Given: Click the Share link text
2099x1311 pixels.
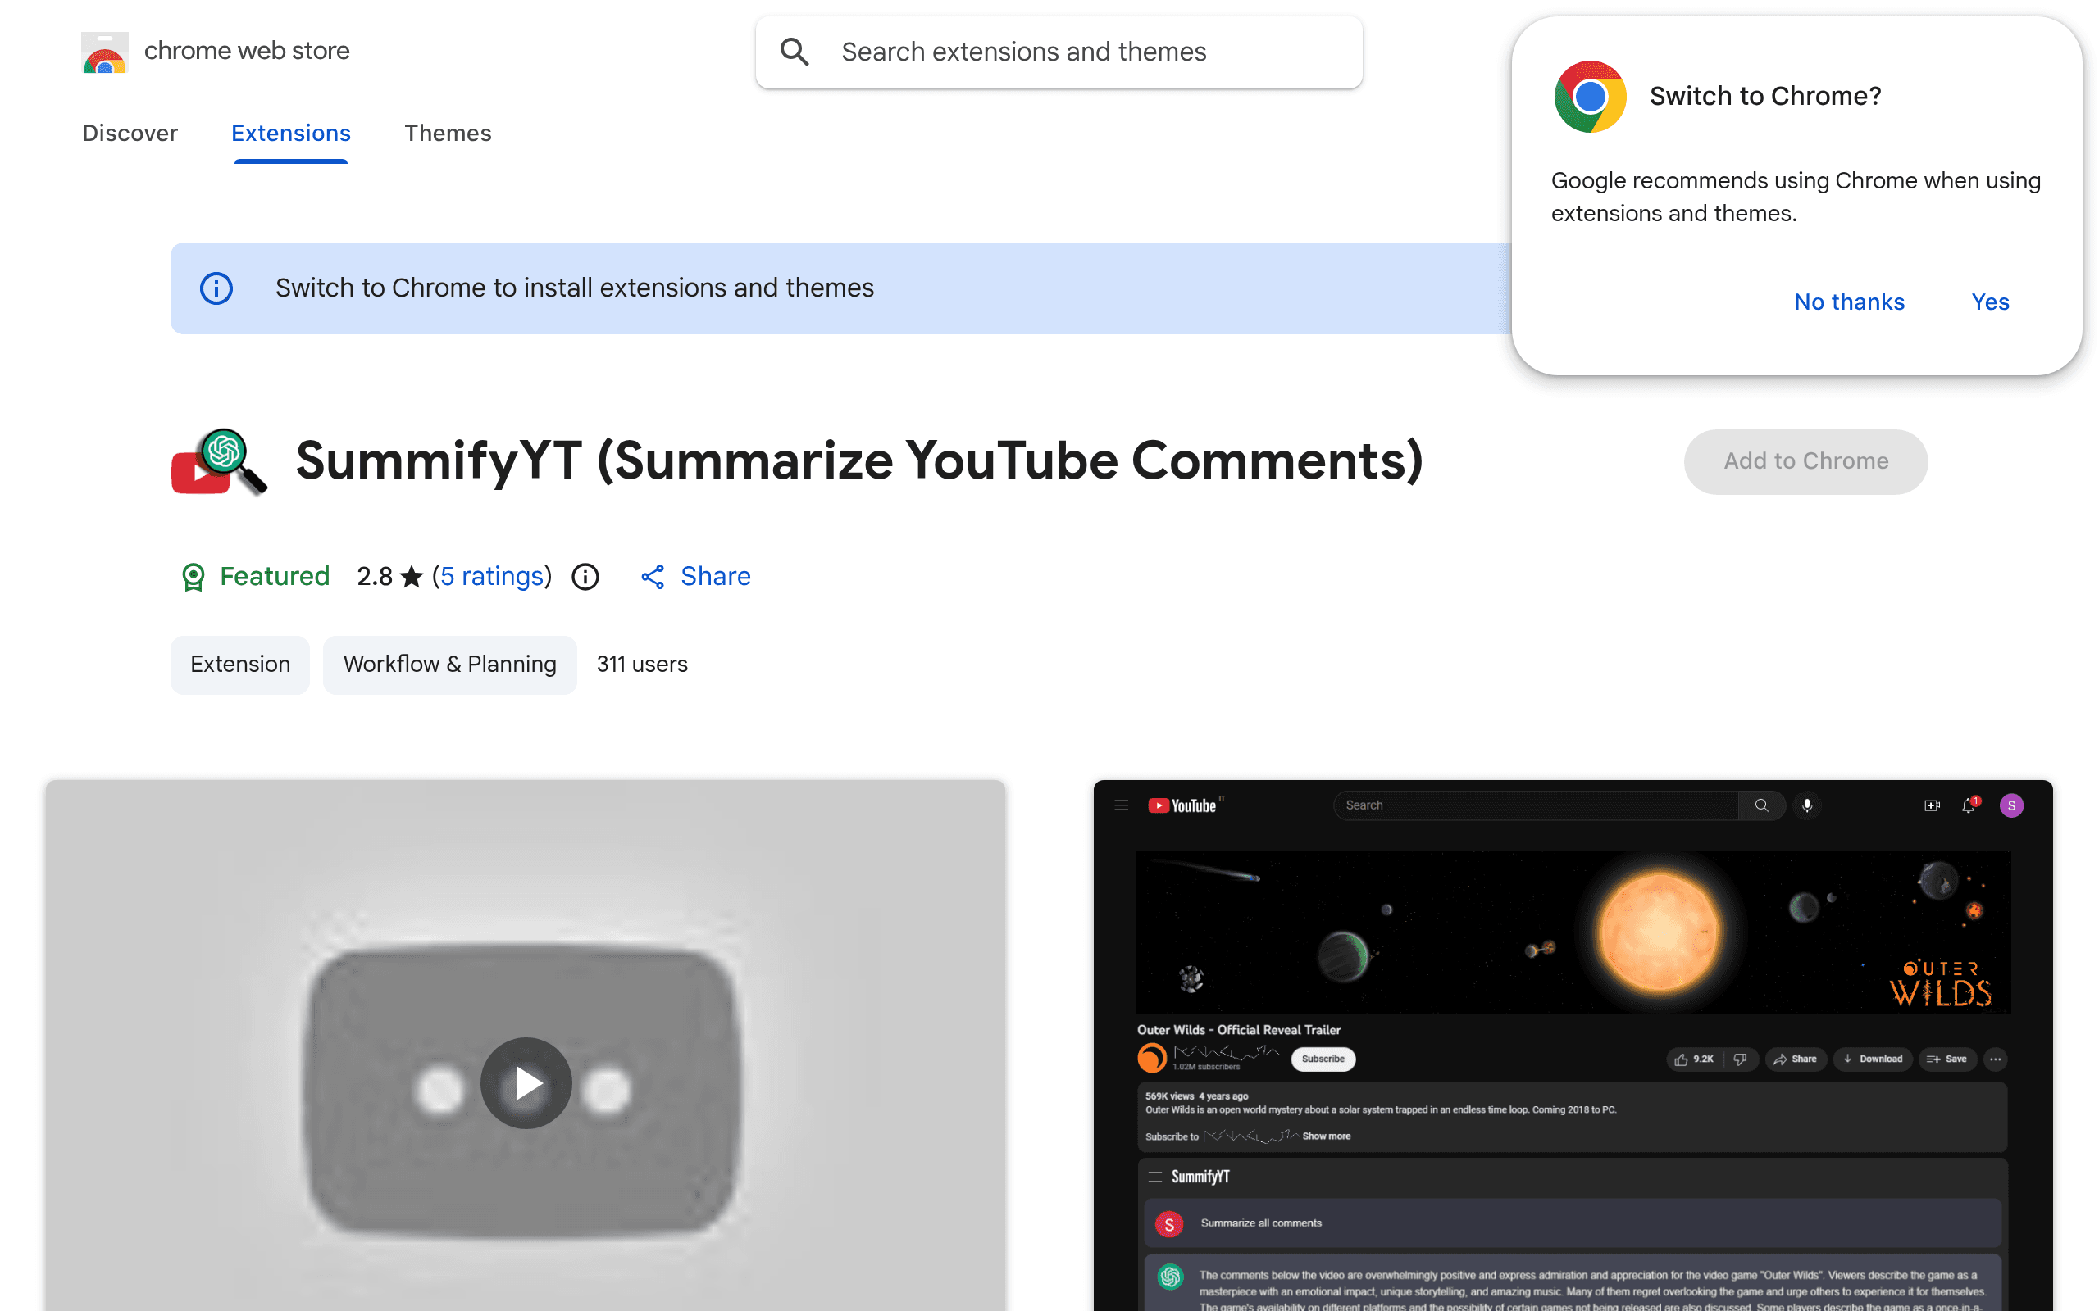Looking at the screenshot, I should (x=716, y=577).
